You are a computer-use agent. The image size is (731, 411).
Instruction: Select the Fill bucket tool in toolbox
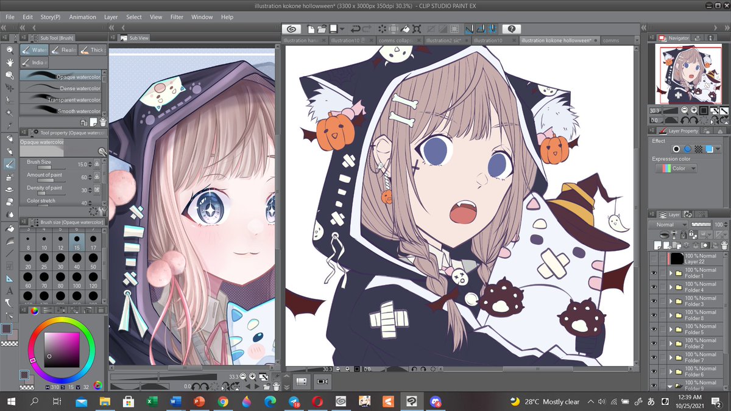(10, 229)
